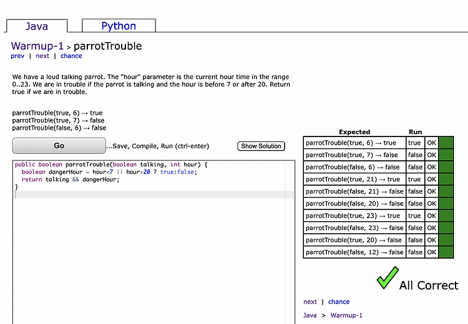Switch to the Java tab
Screen dimensions: 468x324
(x=37, y=26)
